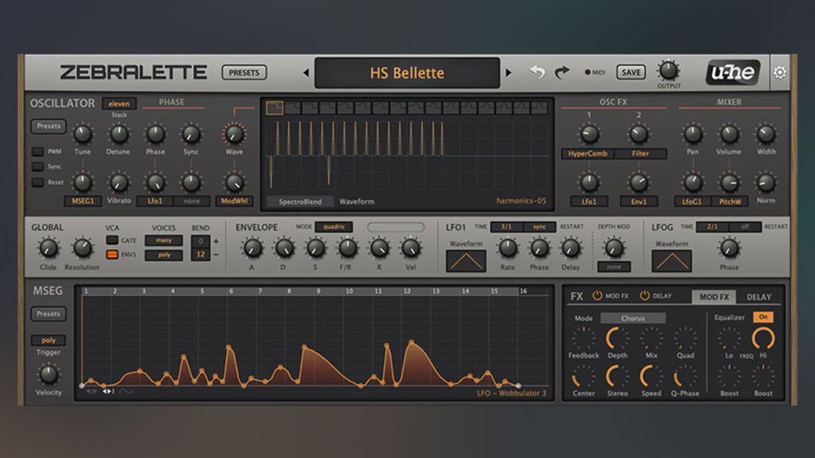
Task: Toggle the PWM option in the Oscillator
Action: 37,151
